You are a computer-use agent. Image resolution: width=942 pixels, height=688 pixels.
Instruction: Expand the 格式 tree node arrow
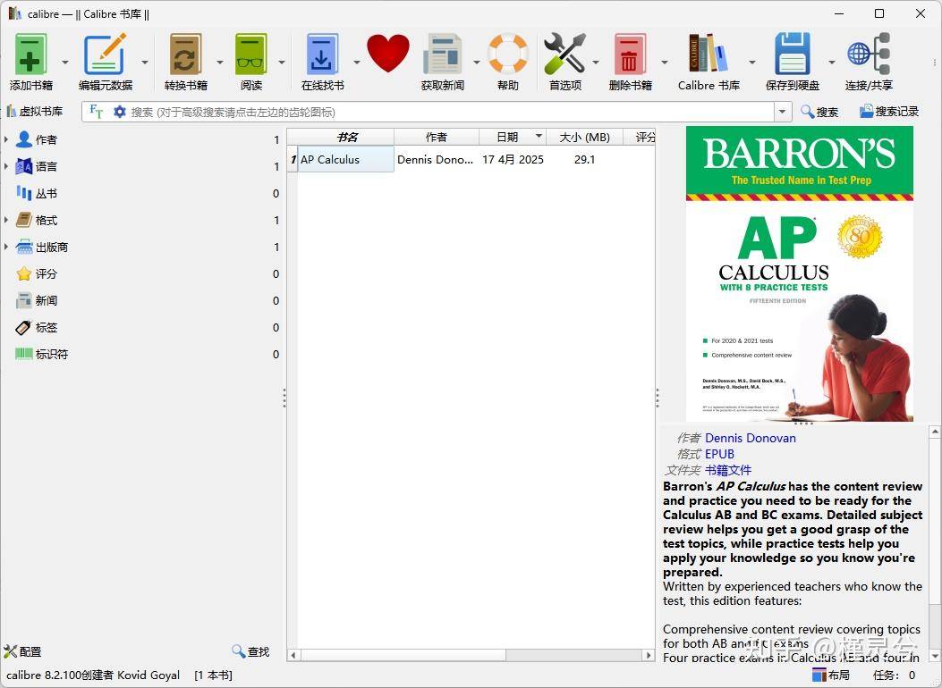pos(6,220)
